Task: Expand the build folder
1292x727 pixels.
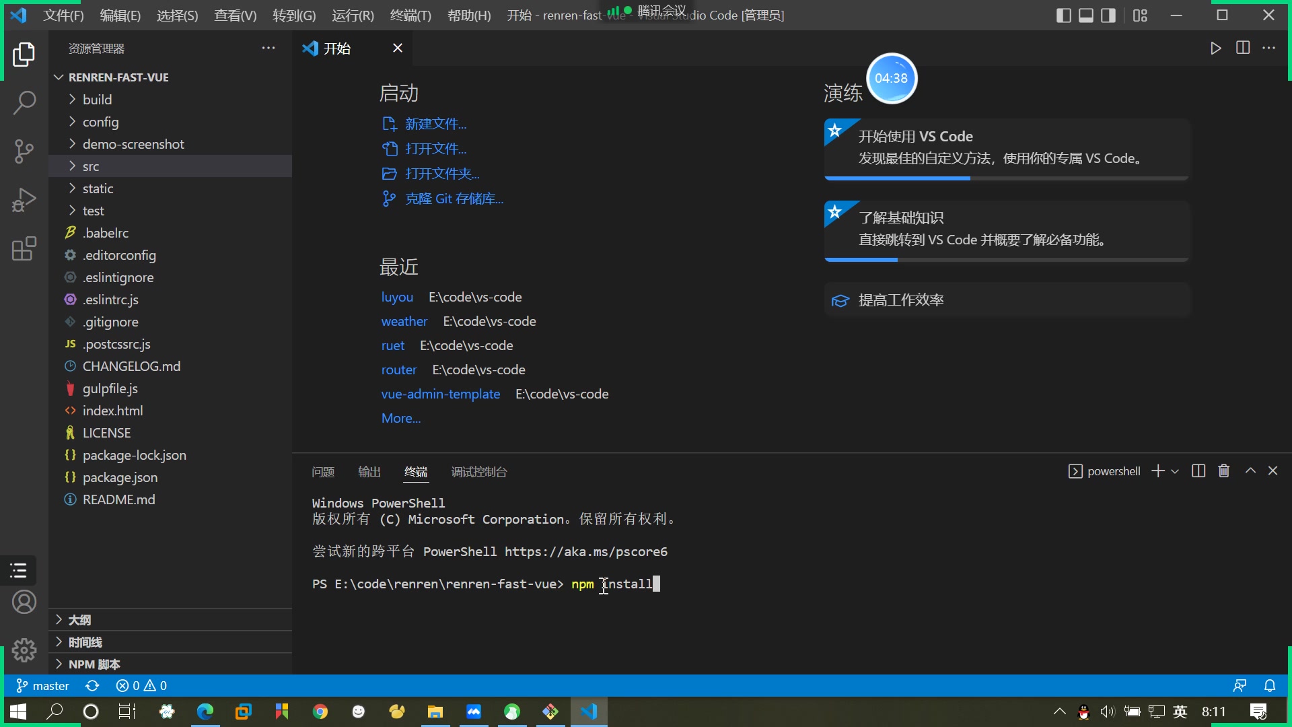Action: pos(170,100)
